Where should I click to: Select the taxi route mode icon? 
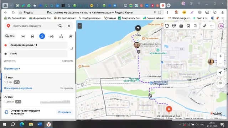pos(71,36)
